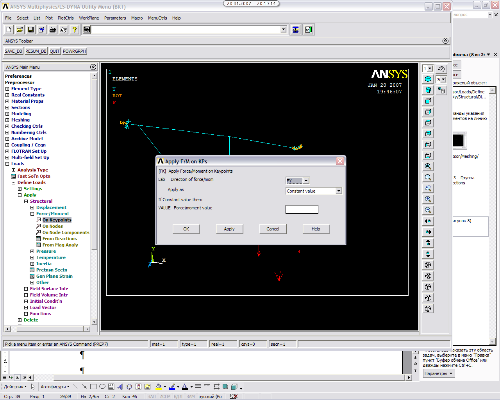Click the ANSYS Help question-mark icon
This screenshot has width=500, height=400.
[75, 30]
